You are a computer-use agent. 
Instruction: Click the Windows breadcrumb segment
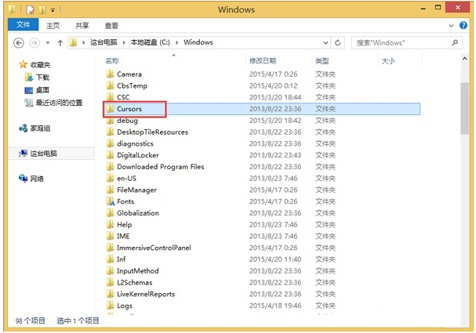click(x=198, y=42)
